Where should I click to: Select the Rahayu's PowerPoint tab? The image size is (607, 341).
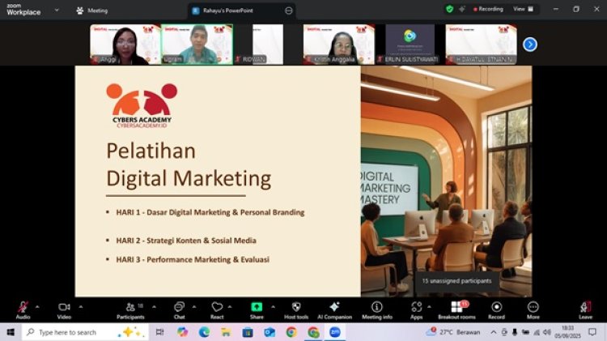tap(235, 11)
